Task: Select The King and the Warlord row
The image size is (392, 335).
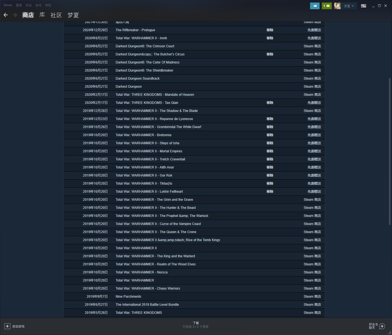Action: click(194, 256)
